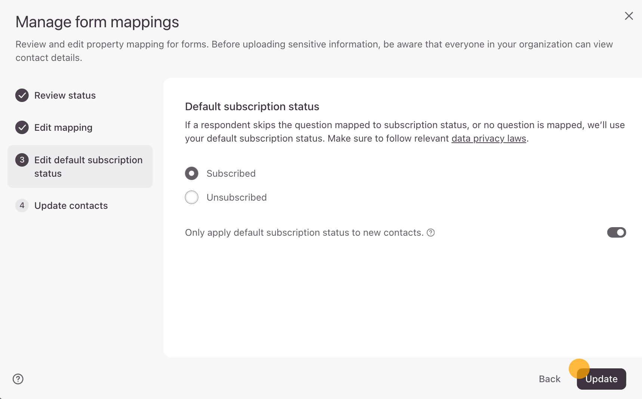Screen dimensions: 642x399
Task: Go to the Review status step
Action: coord(65,95)
